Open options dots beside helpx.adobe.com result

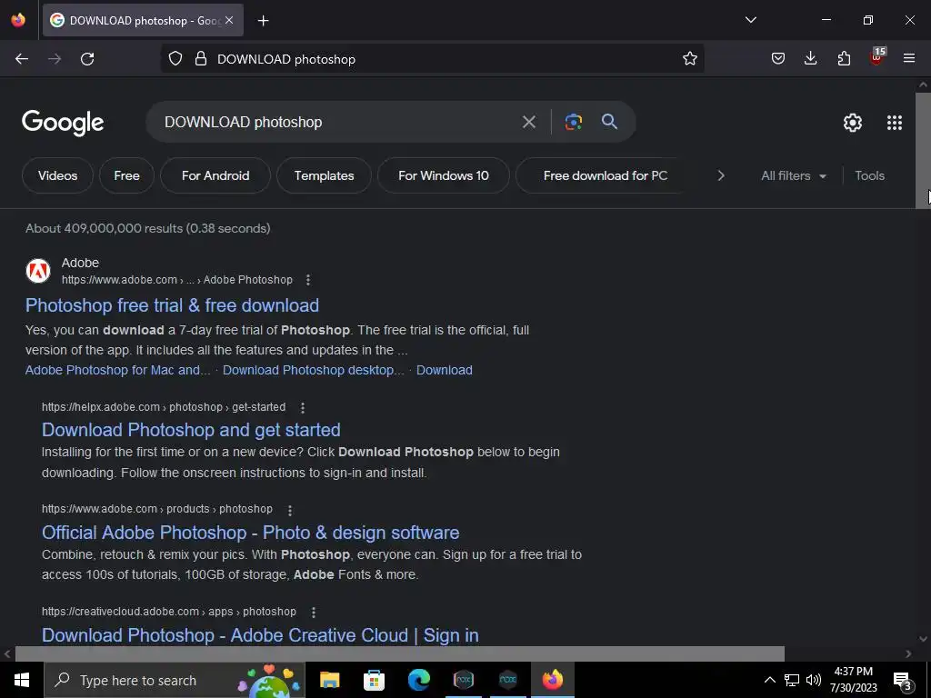[303, 408]
